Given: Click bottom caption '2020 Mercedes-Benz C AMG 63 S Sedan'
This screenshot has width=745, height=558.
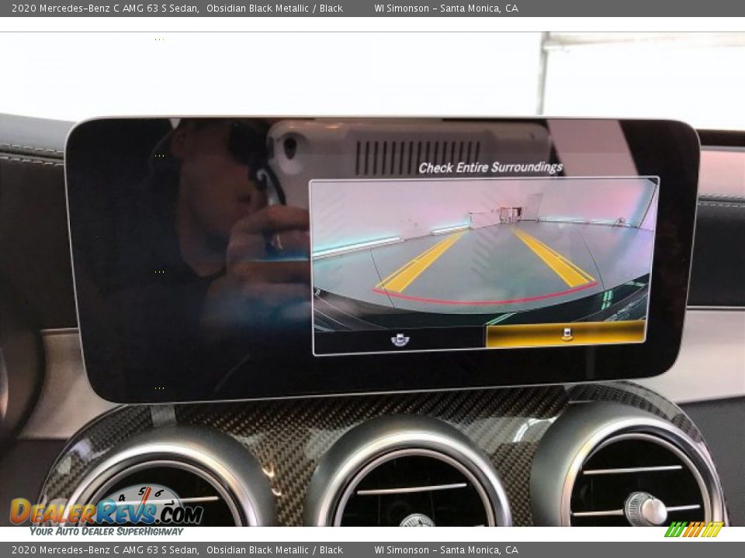Looking at the screenshot, I should coord(105,549).
